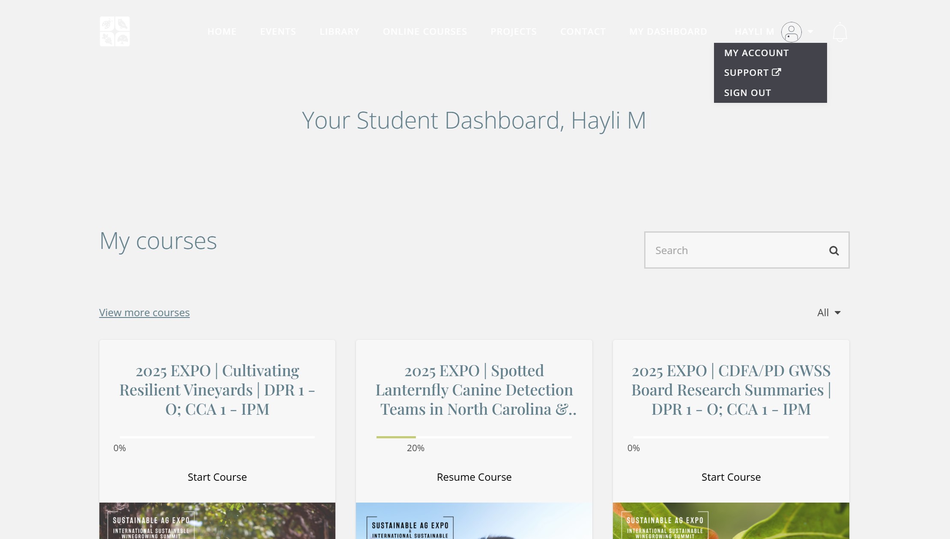
Task: Open the CDFA/PD GWSS course thumbnail image
Action: (x=731, y=521)
